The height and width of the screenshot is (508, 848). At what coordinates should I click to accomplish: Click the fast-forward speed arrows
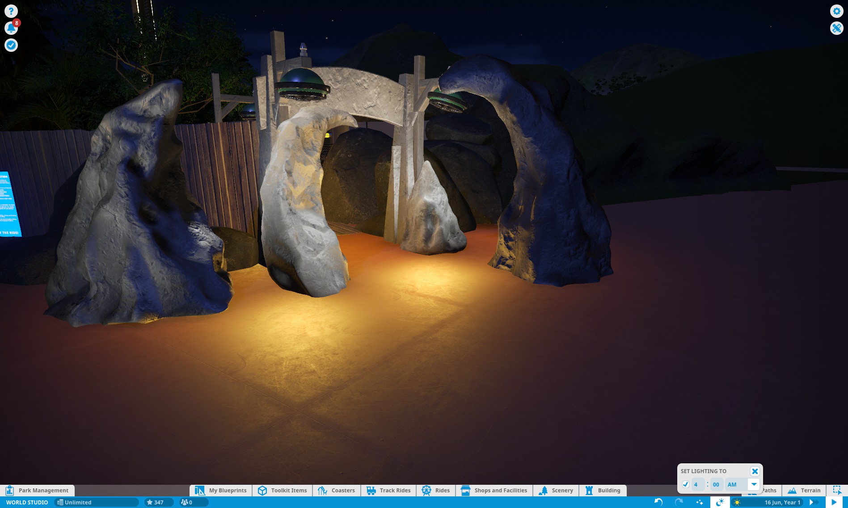pos(814,503)
